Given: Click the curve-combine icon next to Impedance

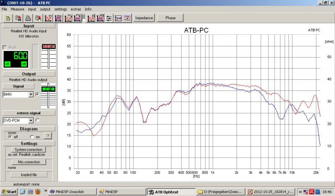Looking at the screenshot, I should click(127, 18).
